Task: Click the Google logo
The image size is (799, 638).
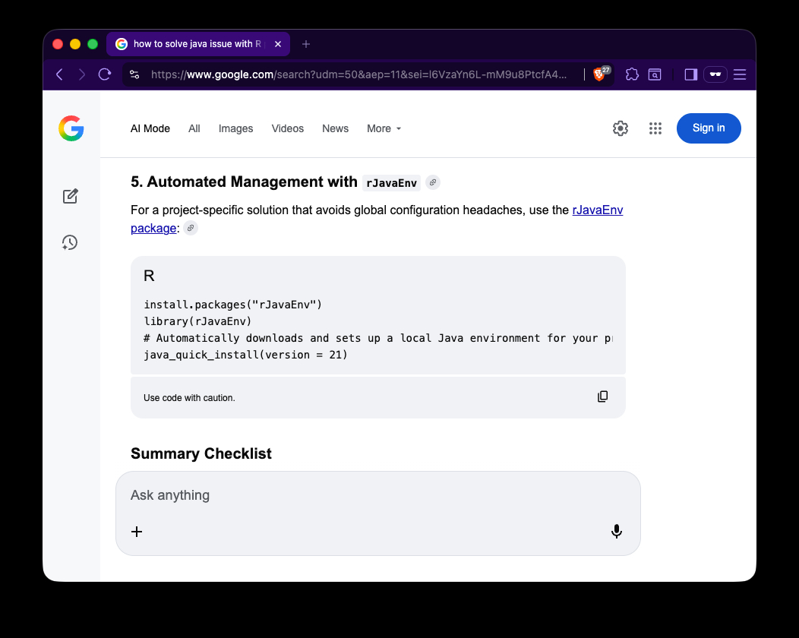Action: pyautogui.click(x=71, y=128)
